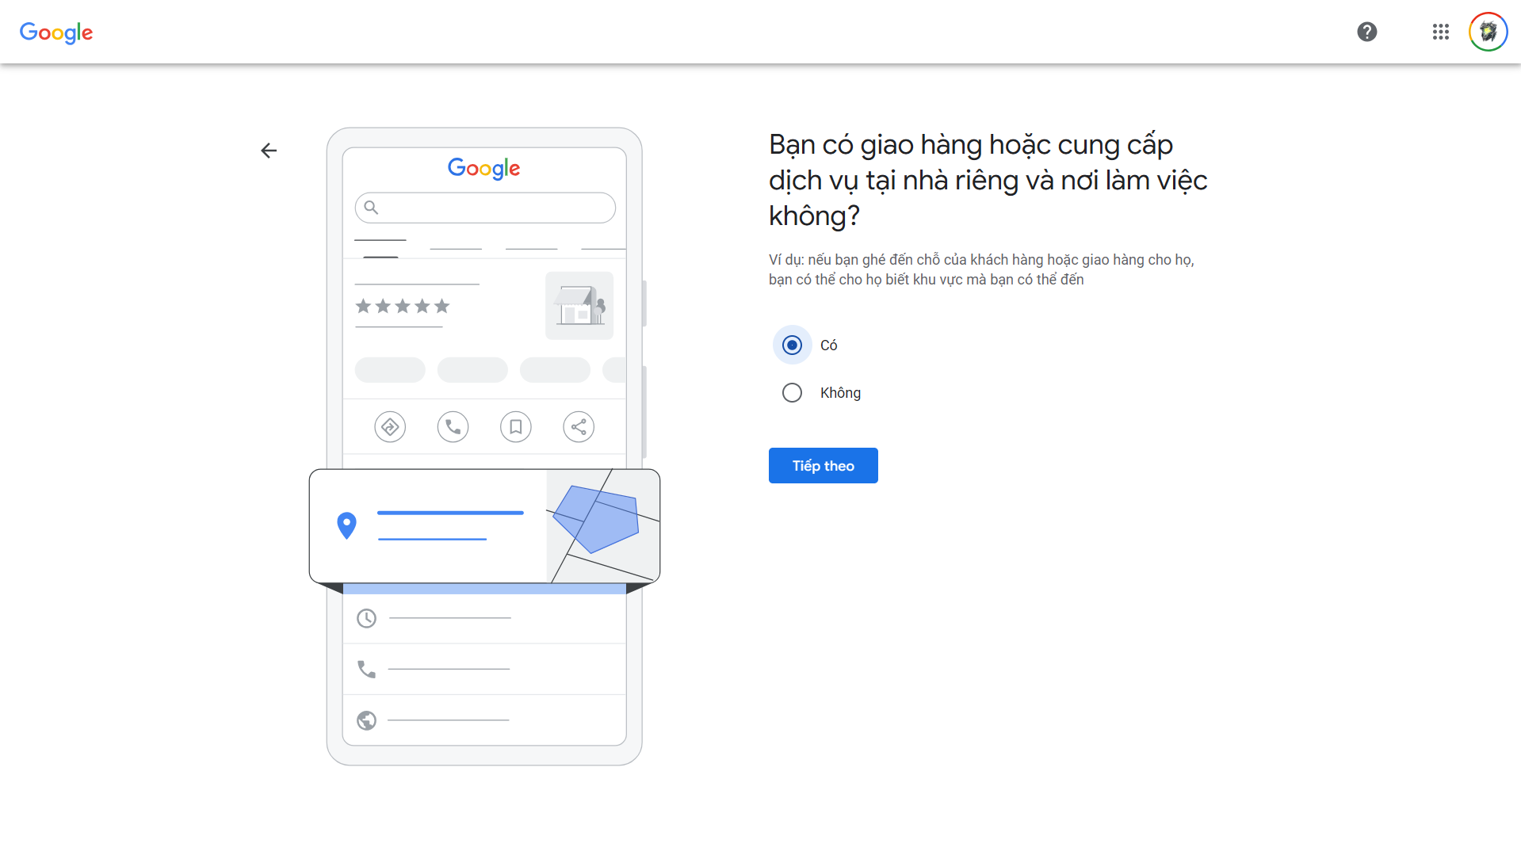Viewport: 1521px width, 855px height.
Task: Click the directions icon in phone illustration
Action: pos(390,427)
